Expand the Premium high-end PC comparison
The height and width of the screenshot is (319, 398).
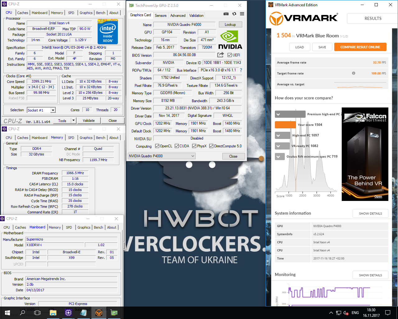pos(278,114)
